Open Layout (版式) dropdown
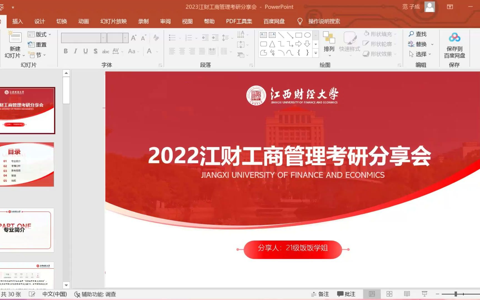This screenshot has height=300, width=480. 40,34
